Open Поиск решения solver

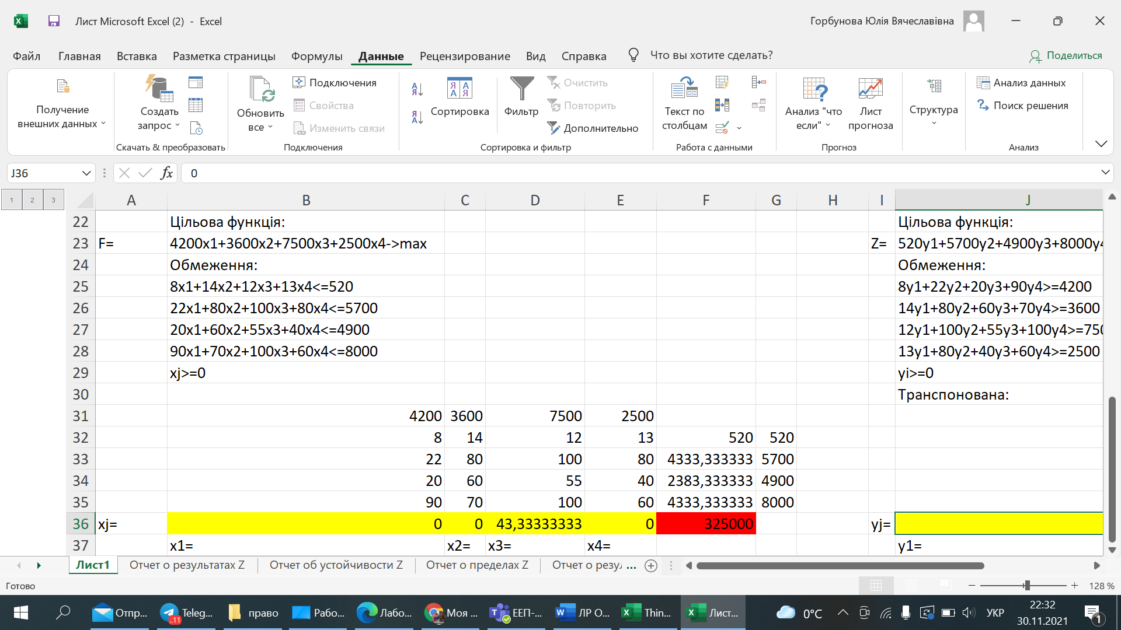[x=1022, y=105]
